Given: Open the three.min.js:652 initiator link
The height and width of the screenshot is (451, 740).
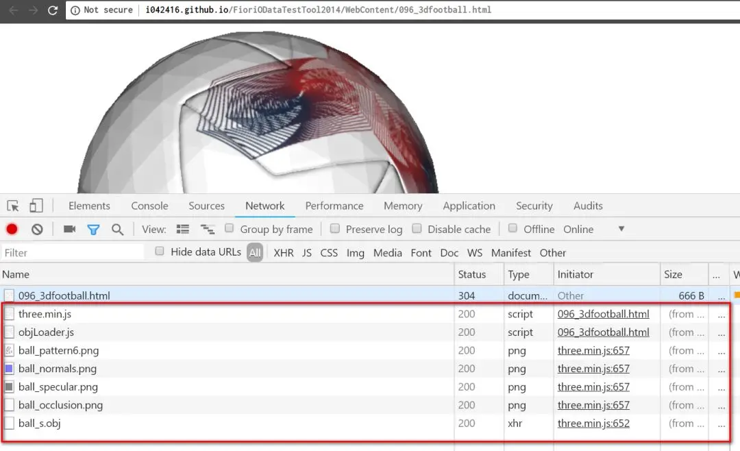Looking at the screenshot, I should [593, 423].
